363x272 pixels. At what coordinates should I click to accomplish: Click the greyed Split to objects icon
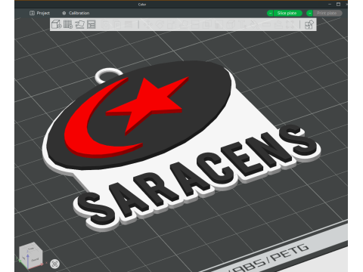106,25
